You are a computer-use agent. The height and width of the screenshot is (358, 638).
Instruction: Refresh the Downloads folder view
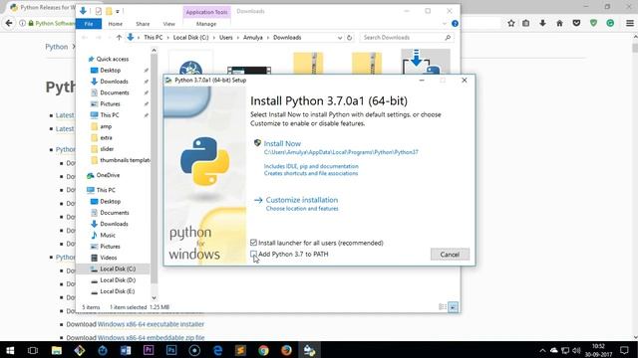tap(349, 38)
